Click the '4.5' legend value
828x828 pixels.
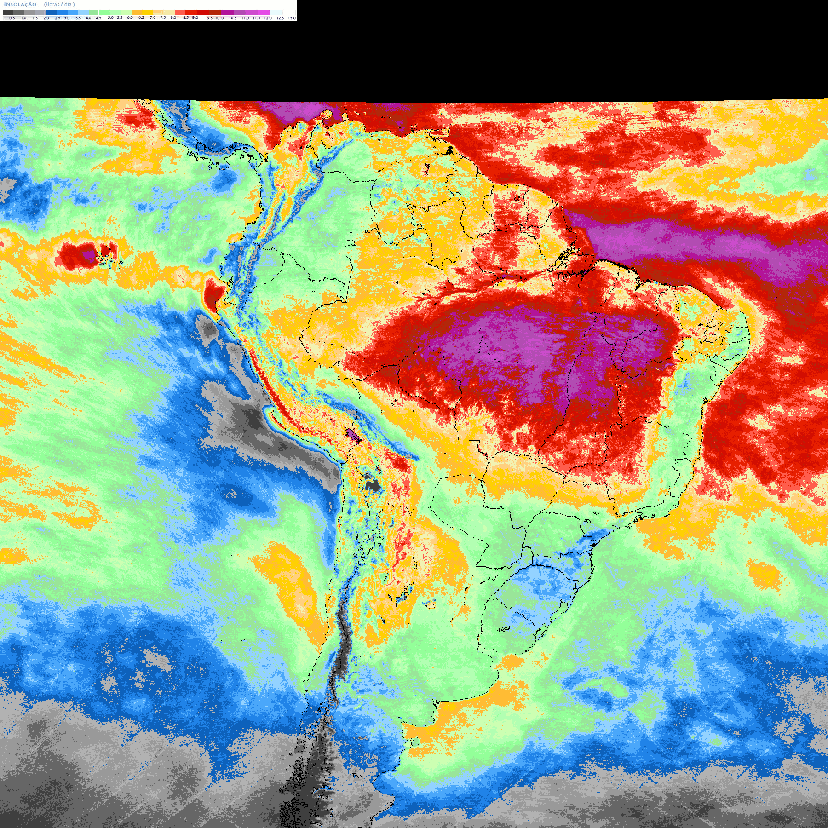coord(98,18)
